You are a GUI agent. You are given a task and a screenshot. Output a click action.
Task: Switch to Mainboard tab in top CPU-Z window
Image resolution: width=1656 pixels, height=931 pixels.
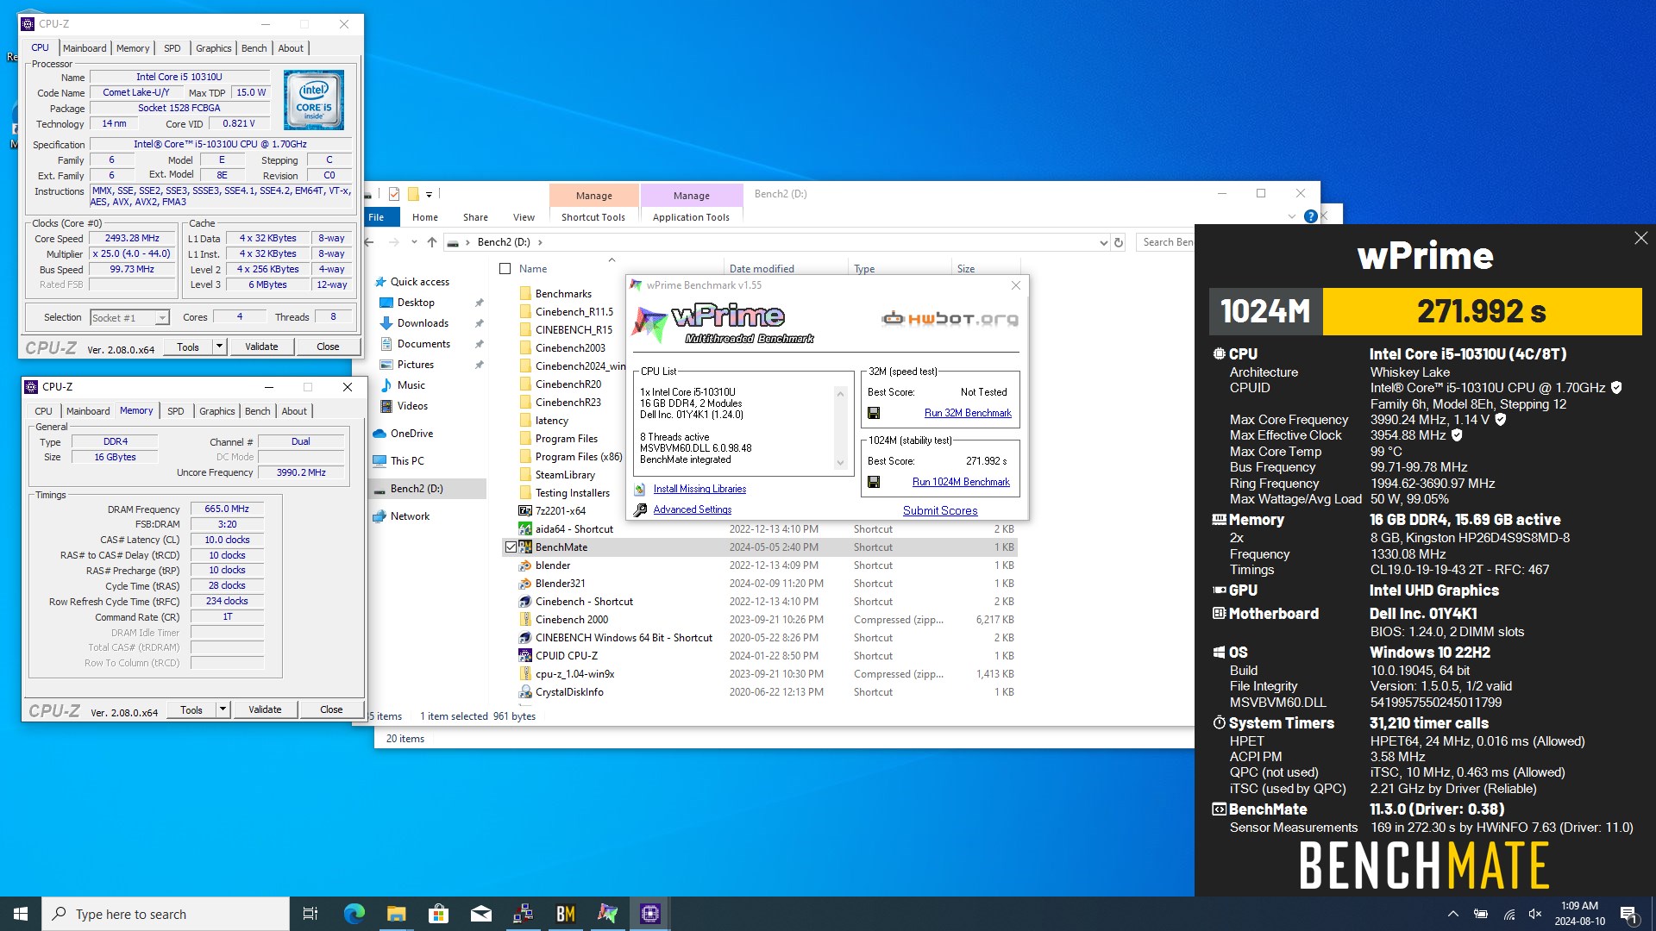point(85,48)
